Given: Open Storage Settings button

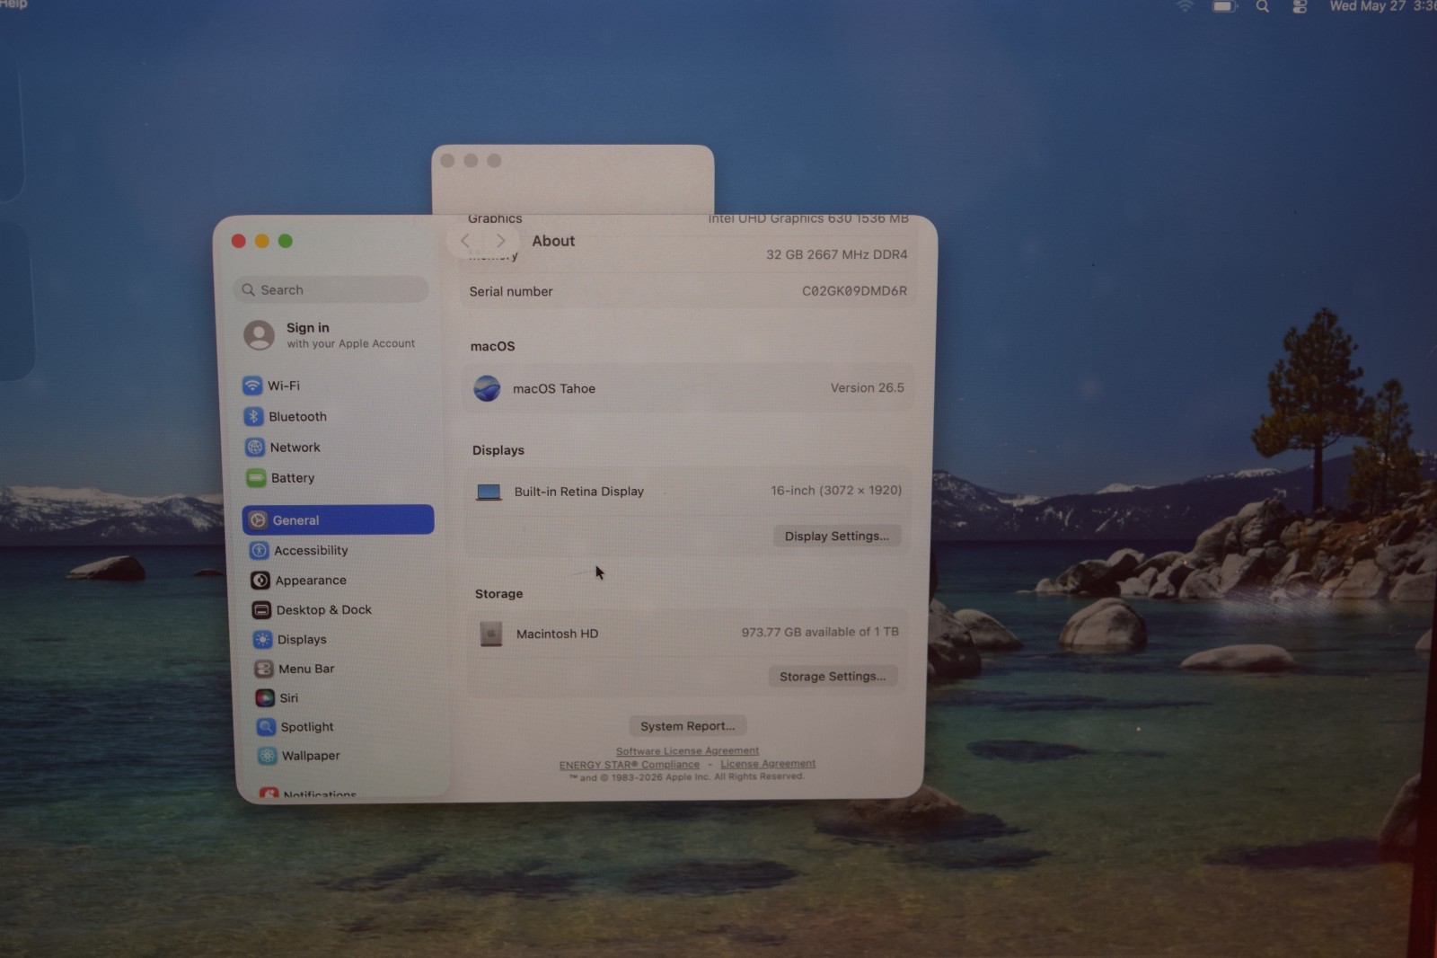Looking at the screenshot, I should pyautogui.click(x=833, y=676).
